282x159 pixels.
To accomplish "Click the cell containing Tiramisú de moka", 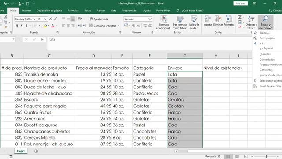I will pos(49,74).
